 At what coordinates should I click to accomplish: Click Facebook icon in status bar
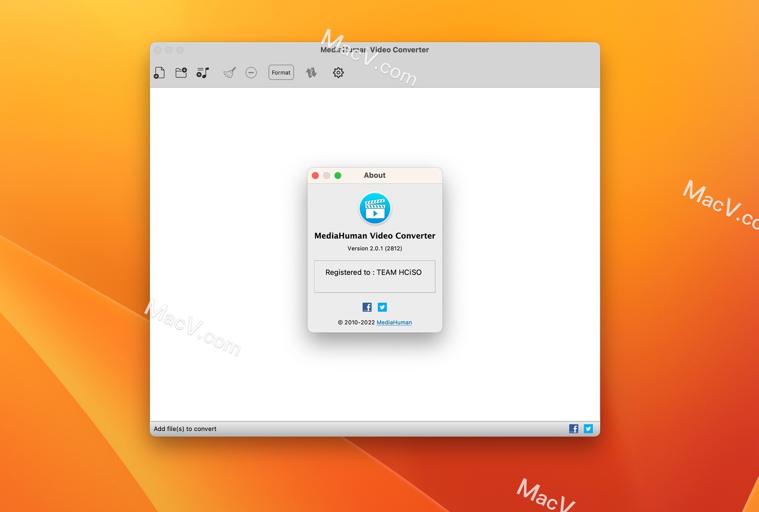point(573,429)
